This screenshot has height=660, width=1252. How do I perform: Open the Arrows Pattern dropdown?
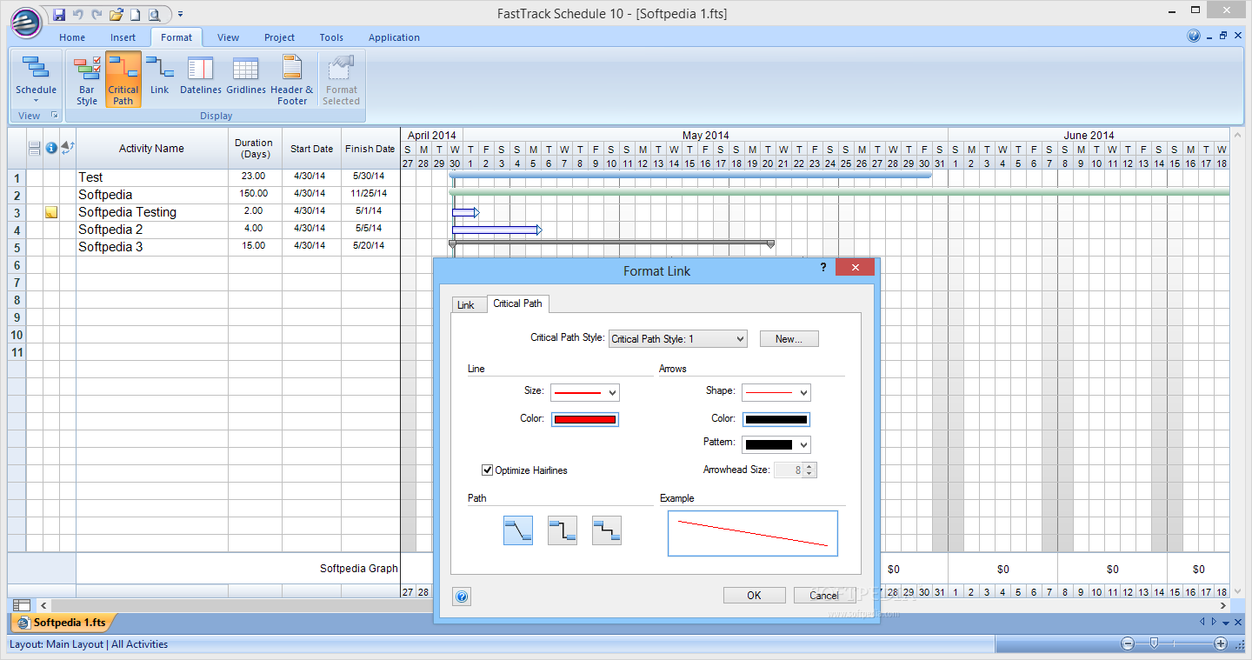pos(776,444)
